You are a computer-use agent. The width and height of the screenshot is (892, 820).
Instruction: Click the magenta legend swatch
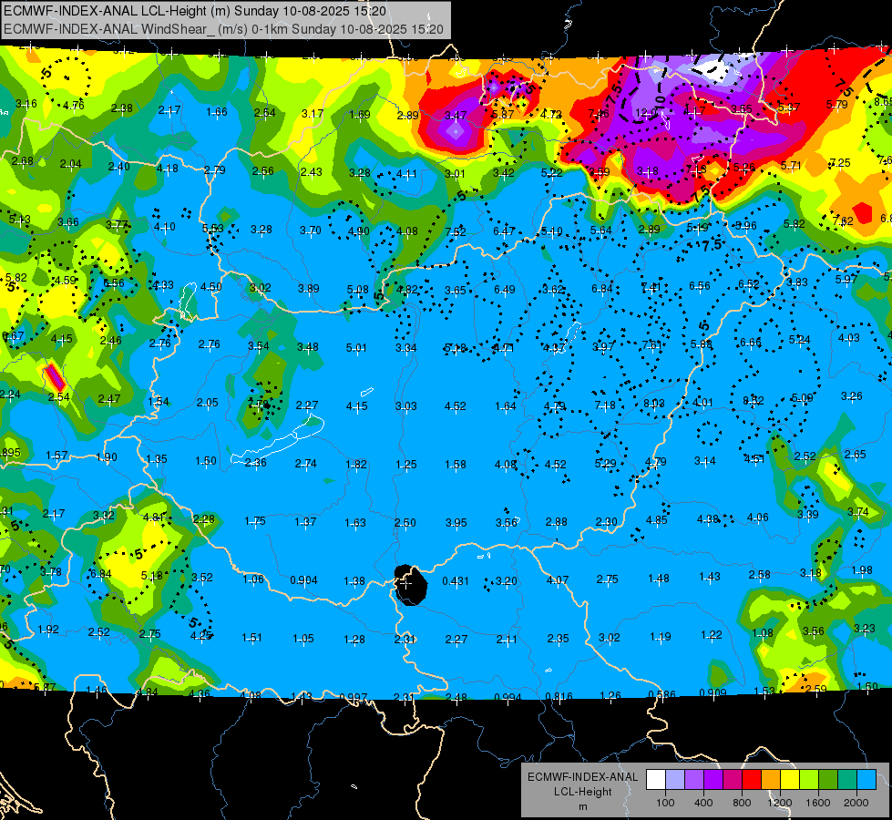[733, 780]
